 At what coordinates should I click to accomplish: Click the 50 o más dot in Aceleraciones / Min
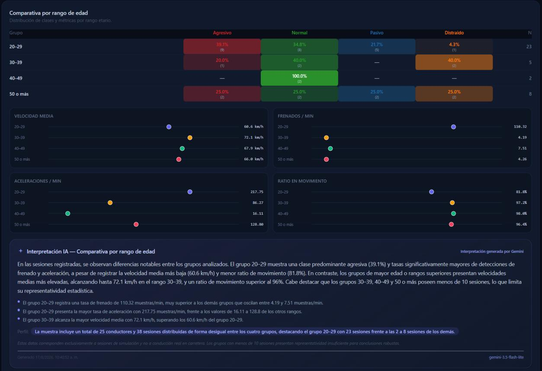tap(136, 224)
